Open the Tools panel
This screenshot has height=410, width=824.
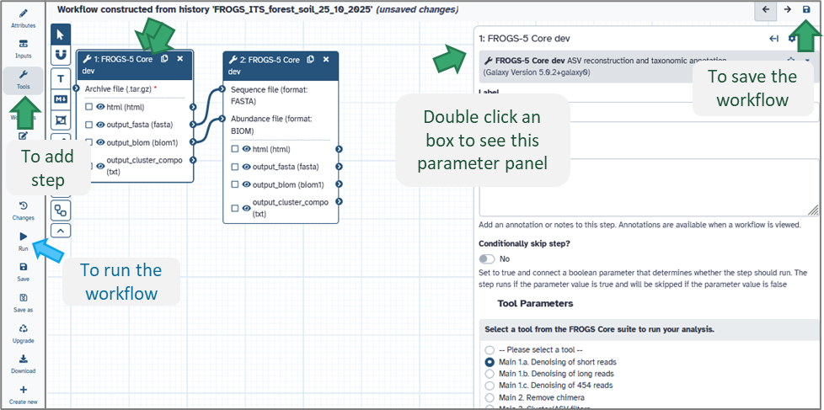[23, 79]
